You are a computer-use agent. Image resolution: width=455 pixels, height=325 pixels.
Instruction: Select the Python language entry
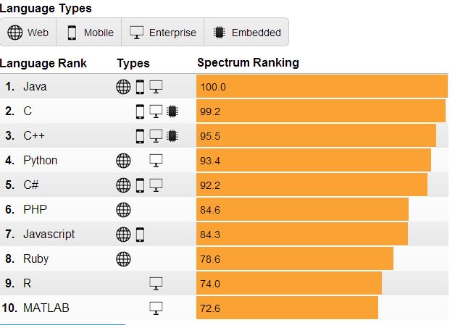pyautogui.click(x=40, y=161)
